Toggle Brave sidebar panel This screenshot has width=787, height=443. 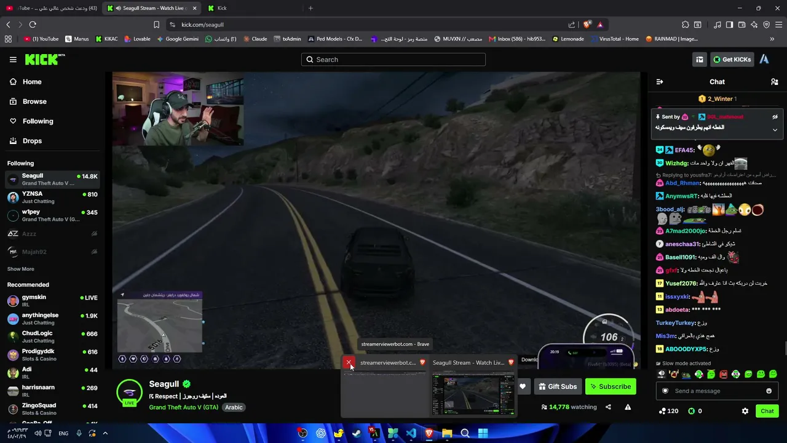pos(729,25)
